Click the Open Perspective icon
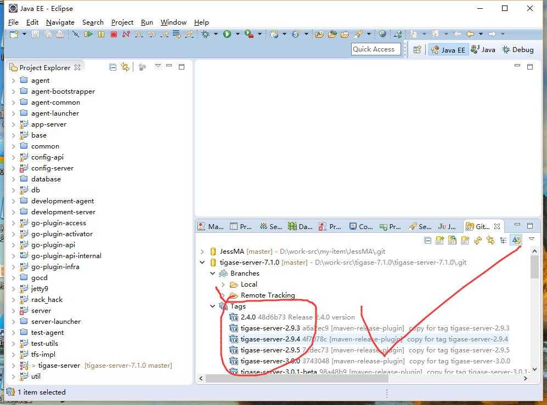The height and width of the screenshot is (405, 547). pos(417,50)
